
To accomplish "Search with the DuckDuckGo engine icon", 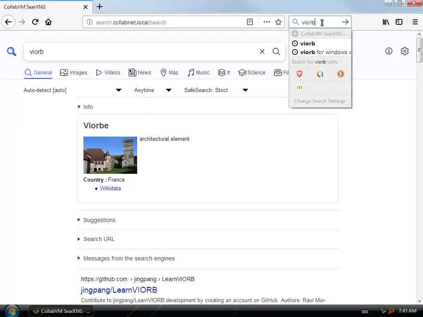I will click(x=341, y=74).
